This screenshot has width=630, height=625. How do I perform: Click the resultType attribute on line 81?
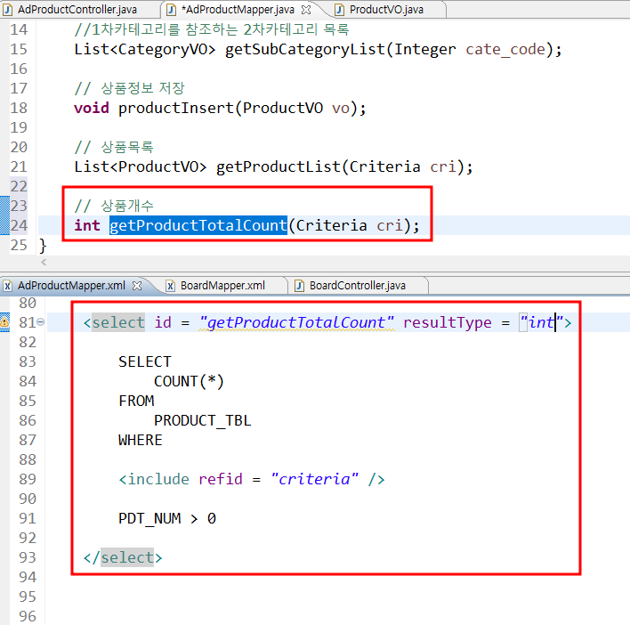tap(448, 322)
